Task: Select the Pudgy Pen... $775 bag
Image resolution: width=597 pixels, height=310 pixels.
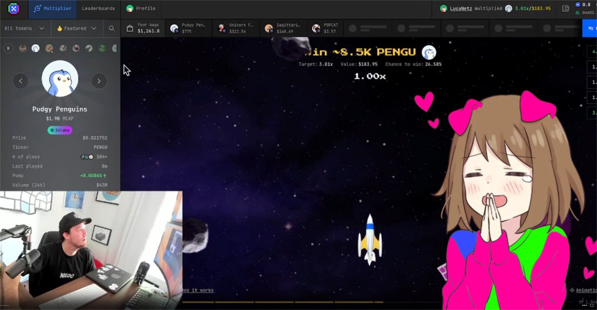Action: [188, 28]
